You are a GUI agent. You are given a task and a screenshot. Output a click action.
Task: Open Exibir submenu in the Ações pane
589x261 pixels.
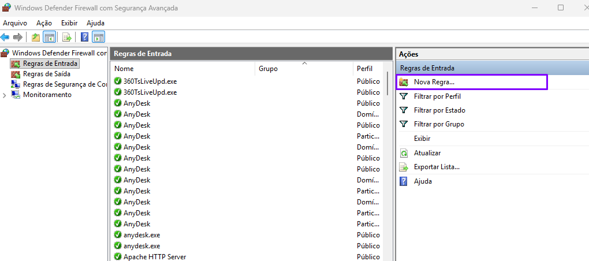422,139
